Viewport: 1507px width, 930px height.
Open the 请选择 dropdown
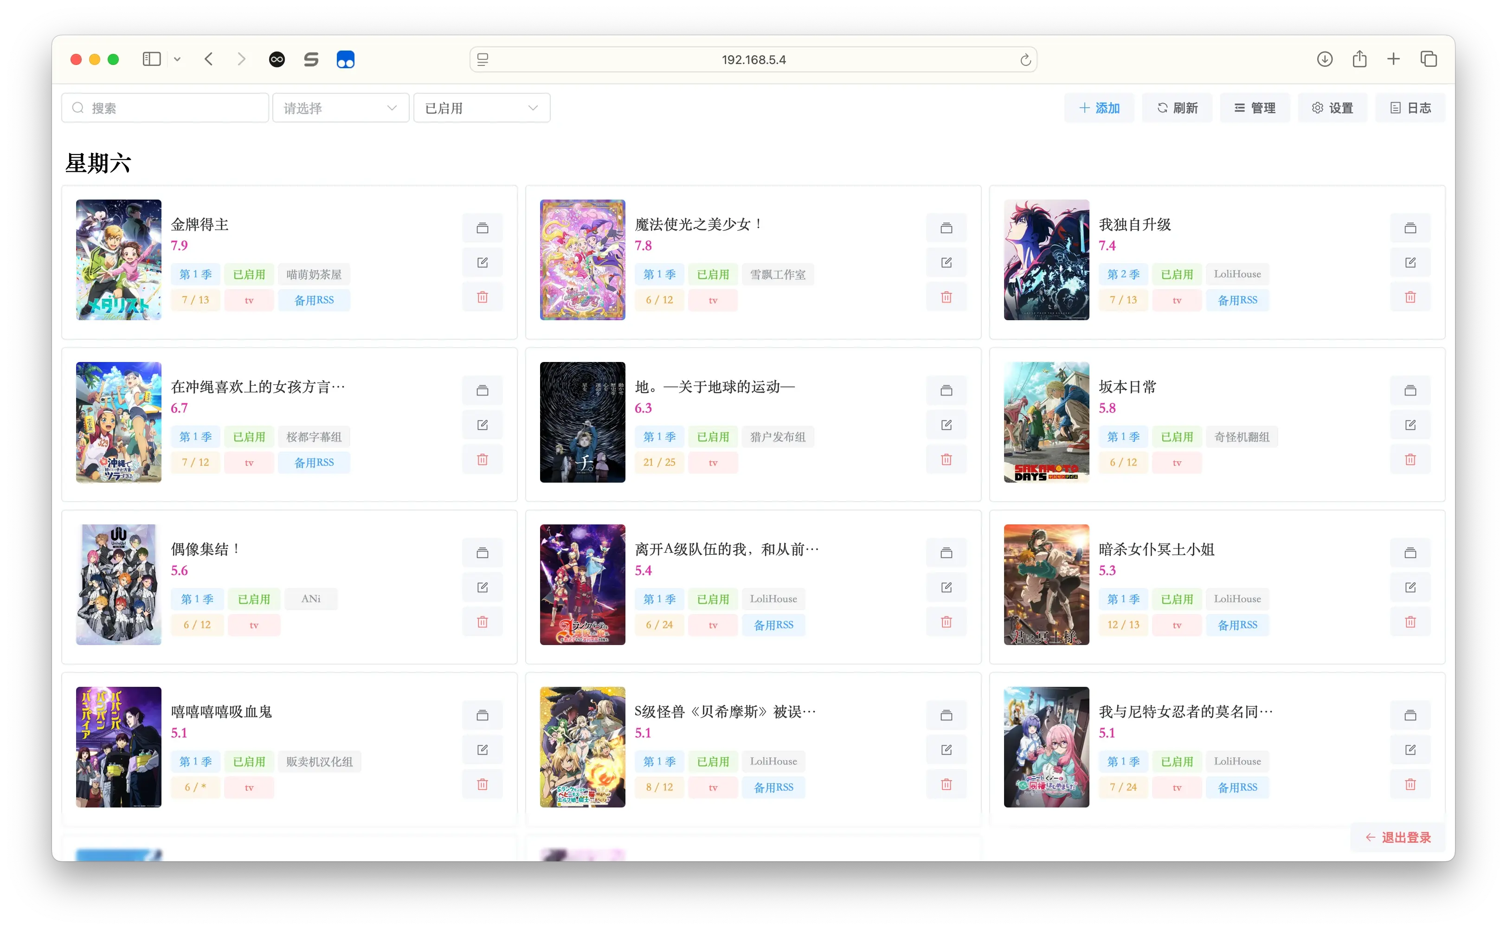340,107
